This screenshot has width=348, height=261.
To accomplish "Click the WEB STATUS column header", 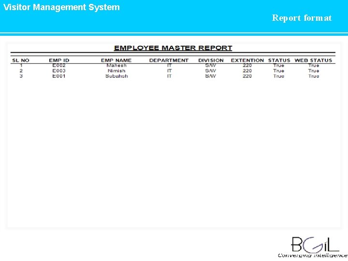I will (313, 60).
